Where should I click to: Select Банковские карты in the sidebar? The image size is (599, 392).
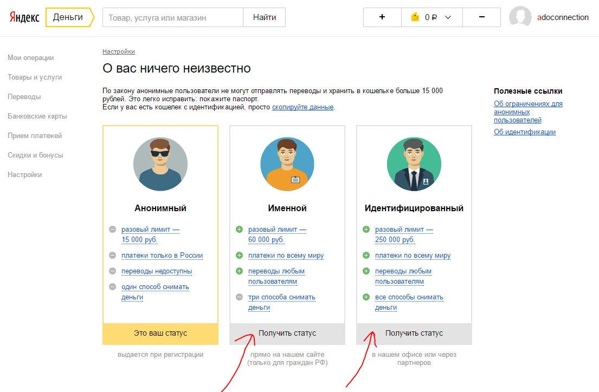pyautogui.click(x=37, y=116)
